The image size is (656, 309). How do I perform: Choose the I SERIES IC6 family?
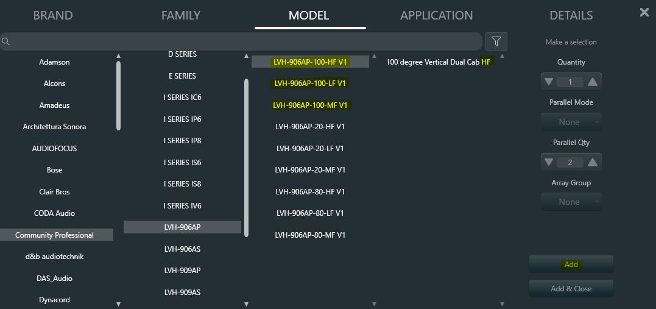click(182, 97)
